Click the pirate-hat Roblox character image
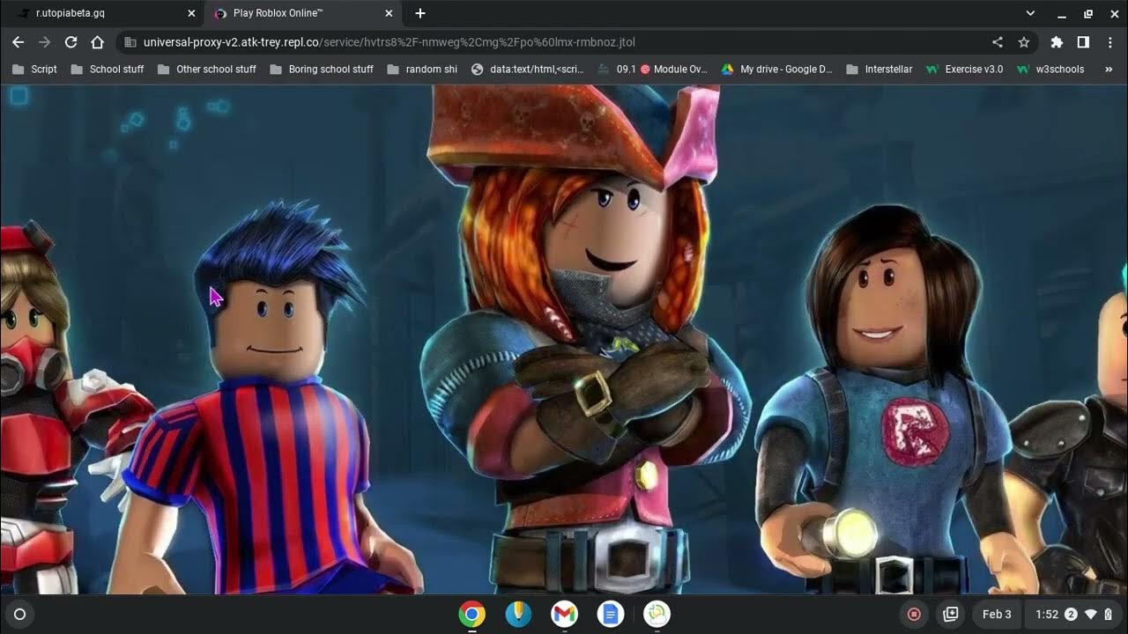Image resolution: width=1128 pixels, height=634 pixels. [586, 339]
